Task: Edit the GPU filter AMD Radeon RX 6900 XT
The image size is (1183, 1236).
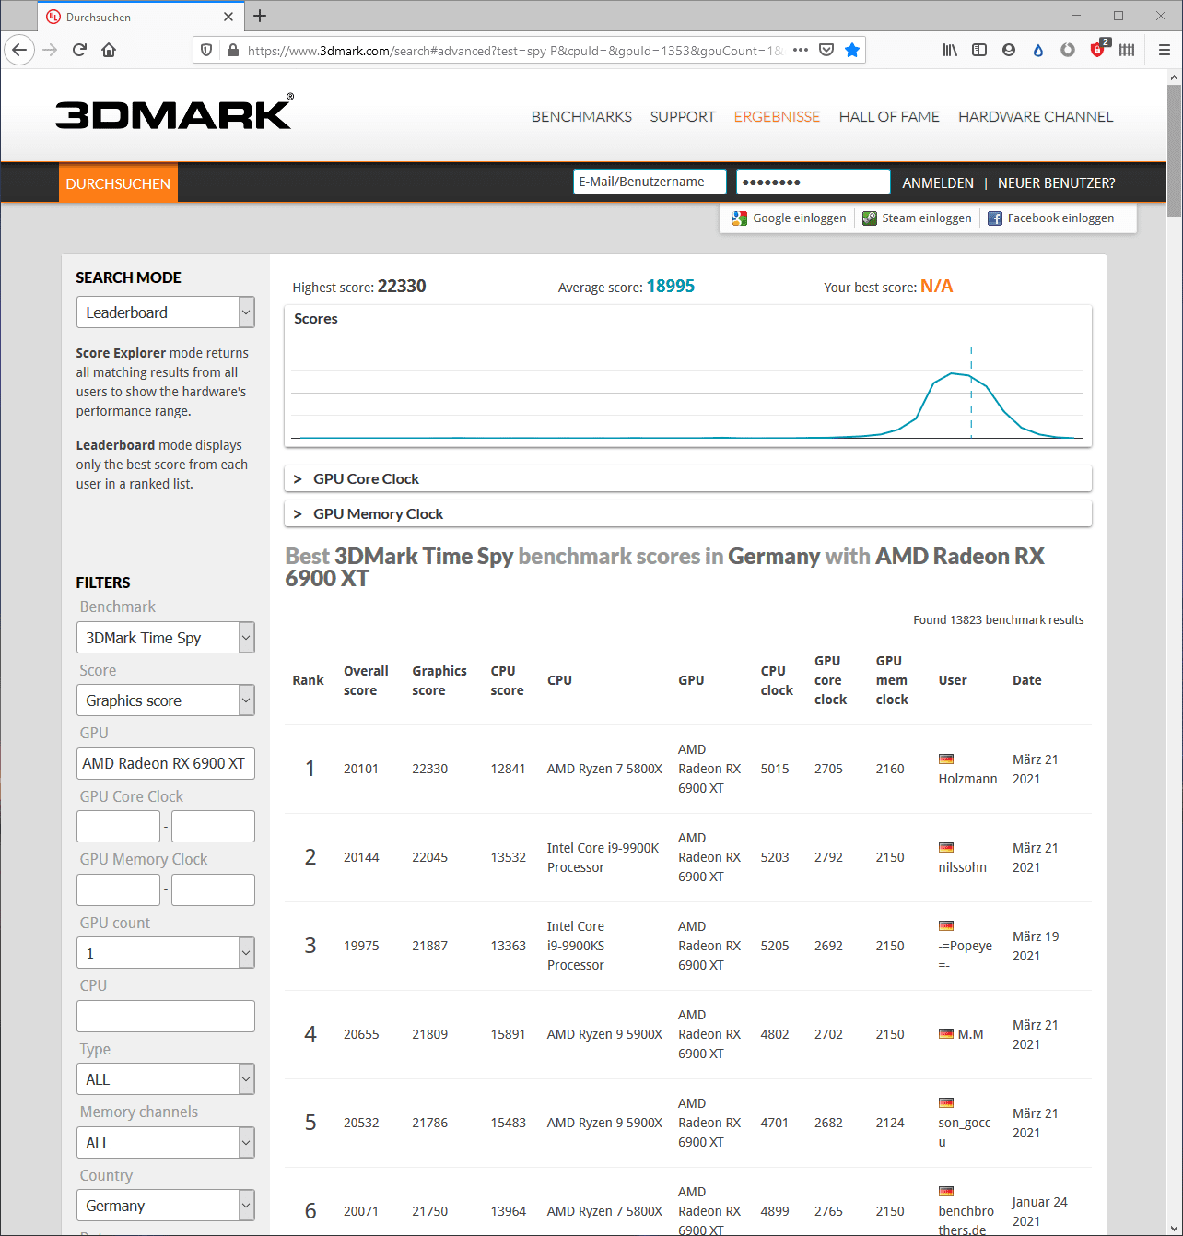Action: pyautogui.click(x=166, y=764)
